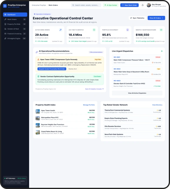Go to Work Orders in sidebar

(x=15, y=19)
